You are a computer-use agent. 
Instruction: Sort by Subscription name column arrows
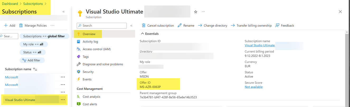[x=35, y=69]
